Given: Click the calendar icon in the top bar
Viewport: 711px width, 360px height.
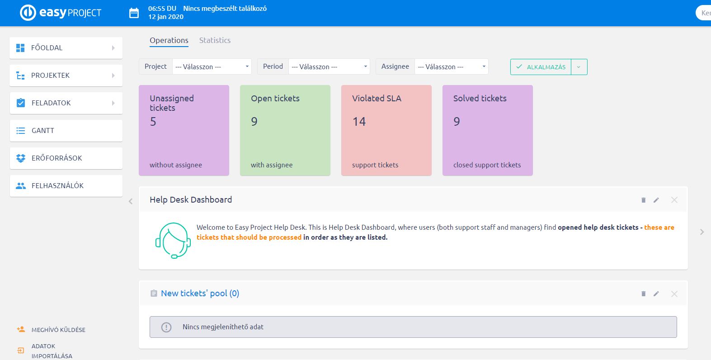Looking at the screenshot, I should click(134, 13).
